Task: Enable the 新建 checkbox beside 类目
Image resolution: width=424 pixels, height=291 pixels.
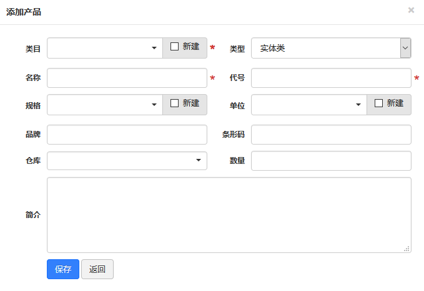Action: [175, 47]
